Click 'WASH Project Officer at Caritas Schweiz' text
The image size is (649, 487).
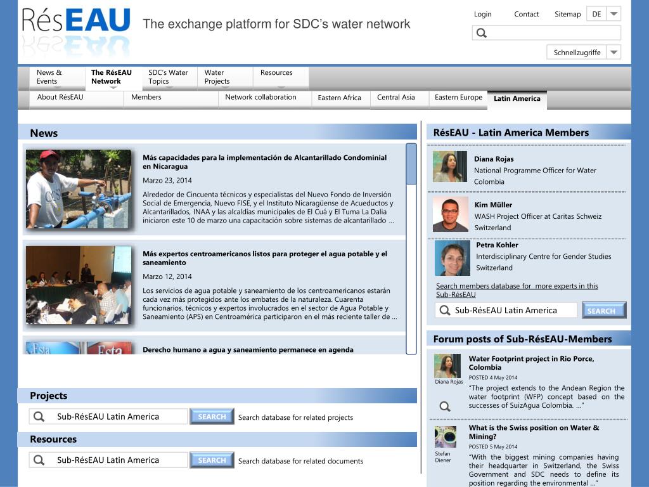click(538, 217)
